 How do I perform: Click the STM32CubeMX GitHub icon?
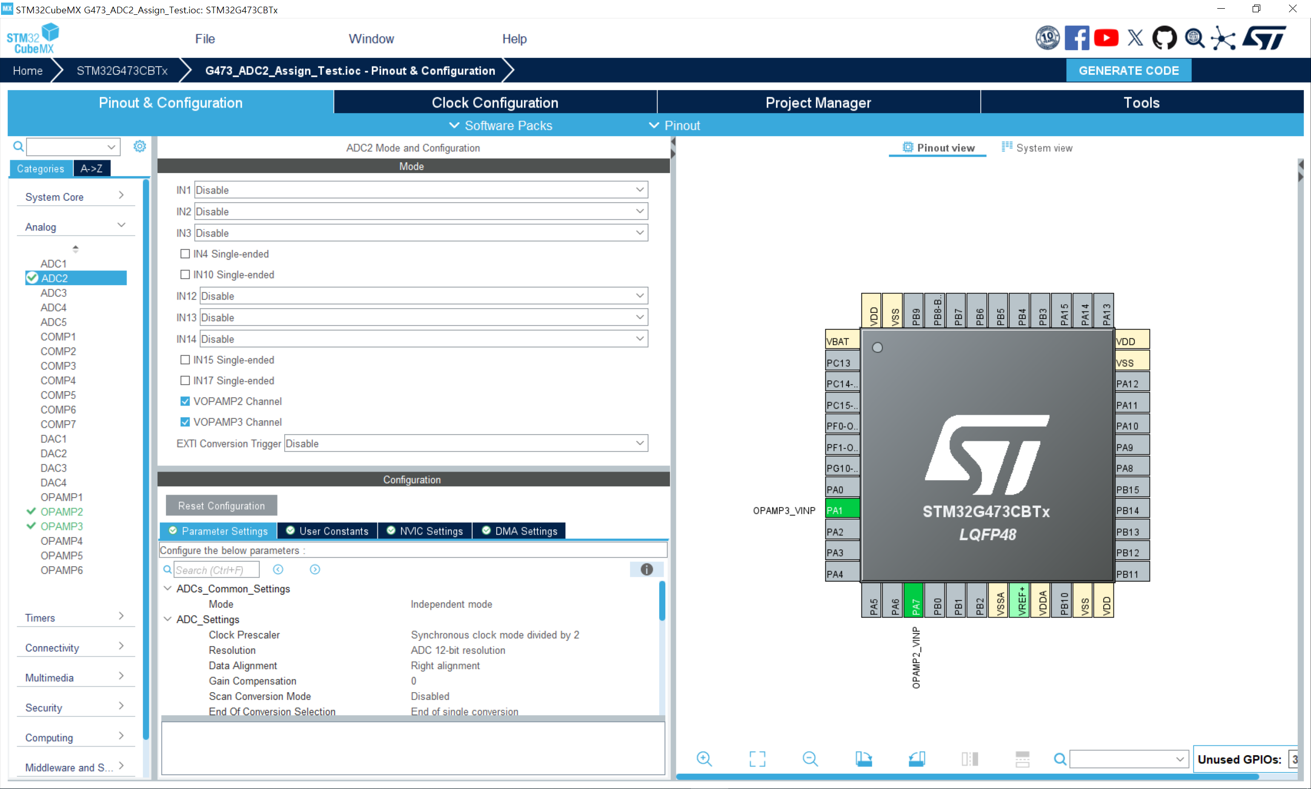(1164, 38)
